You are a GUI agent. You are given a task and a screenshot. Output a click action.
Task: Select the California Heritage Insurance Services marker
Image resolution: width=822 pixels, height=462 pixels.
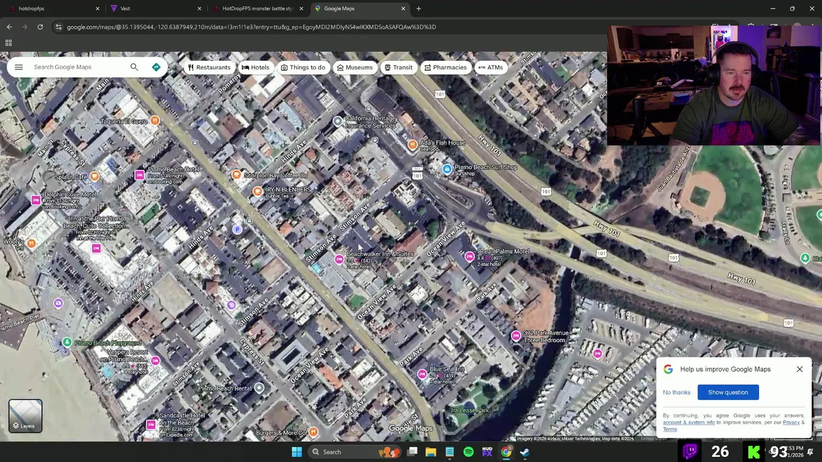[338, 121]
